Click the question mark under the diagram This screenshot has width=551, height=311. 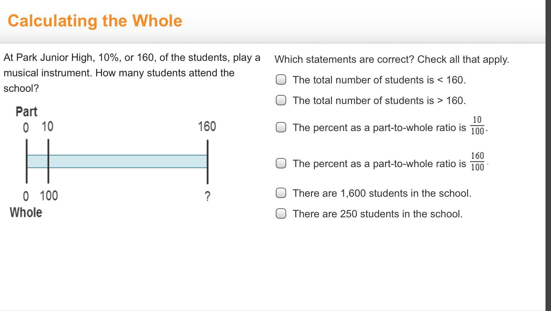pyautogui.click(x=208, y=196)
